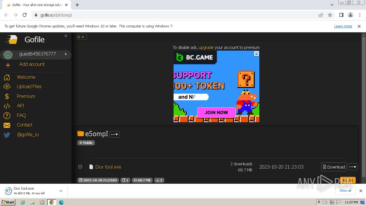Click the ad info icon on the banner

(x=256, y=54)
